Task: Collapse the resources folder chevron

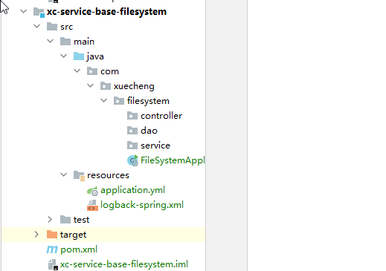Action: coord(64,174)
